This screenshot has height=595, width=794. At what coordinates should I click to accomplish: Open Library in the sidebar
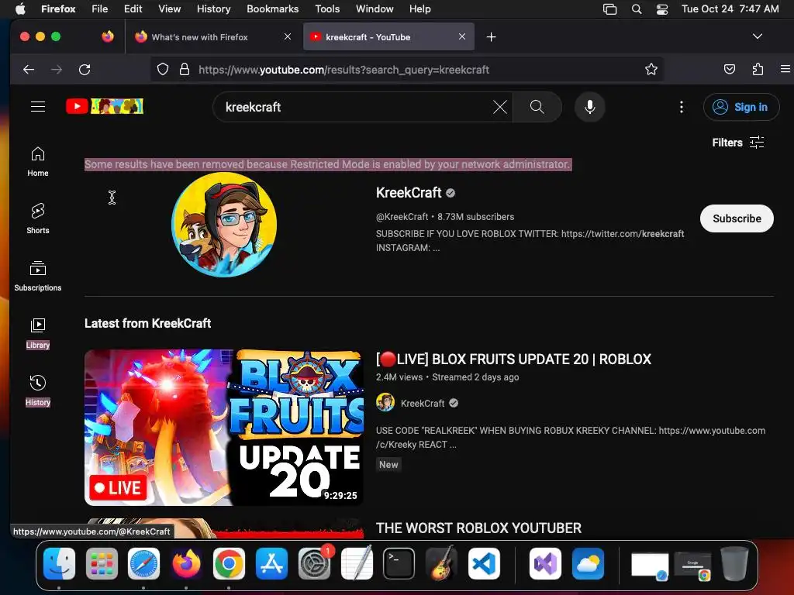click(x=38, y=334)
